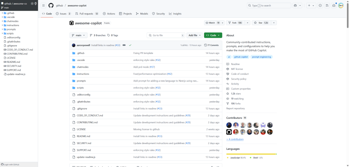Open pull request #42 link
349x167 pixels.
(x=170, y=74)
